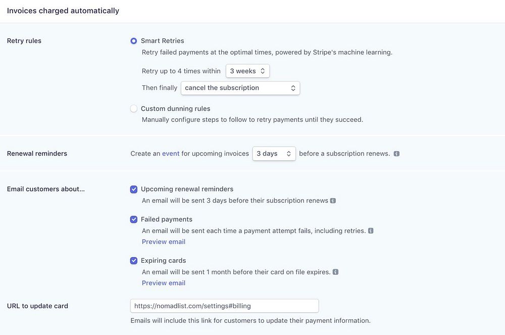Open the '3 weeks' retry period dropdown
Screen dimensions: 505x335
coord(247,71)
